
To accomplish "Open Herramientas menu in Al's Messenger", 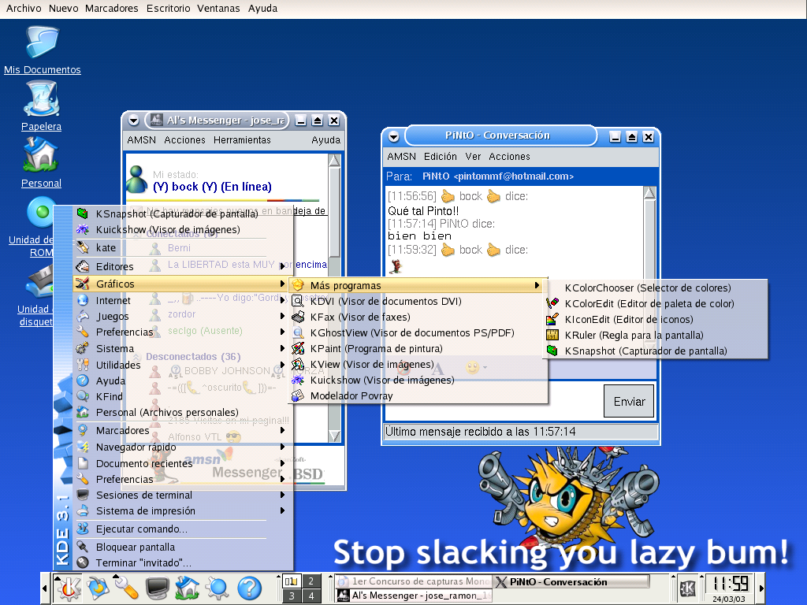I will (242, 140).
